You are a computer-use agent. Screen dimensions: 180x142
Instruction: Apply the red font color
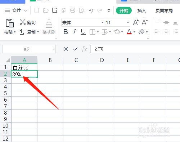click(129, 32)
